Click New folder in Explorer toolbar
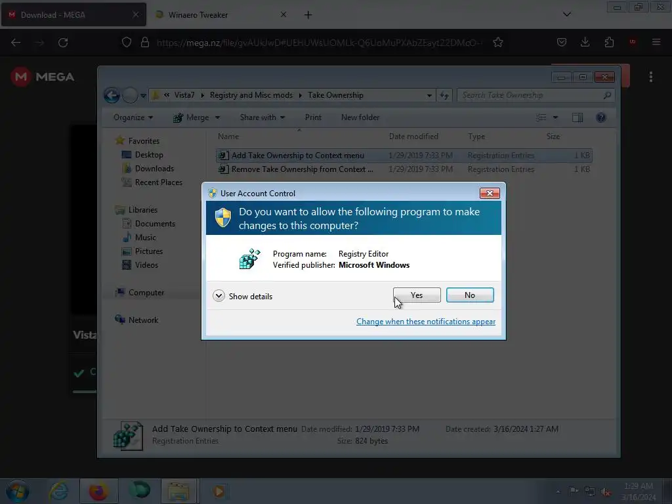The width and height of the screenshot is (672, 504). point(360,117)
